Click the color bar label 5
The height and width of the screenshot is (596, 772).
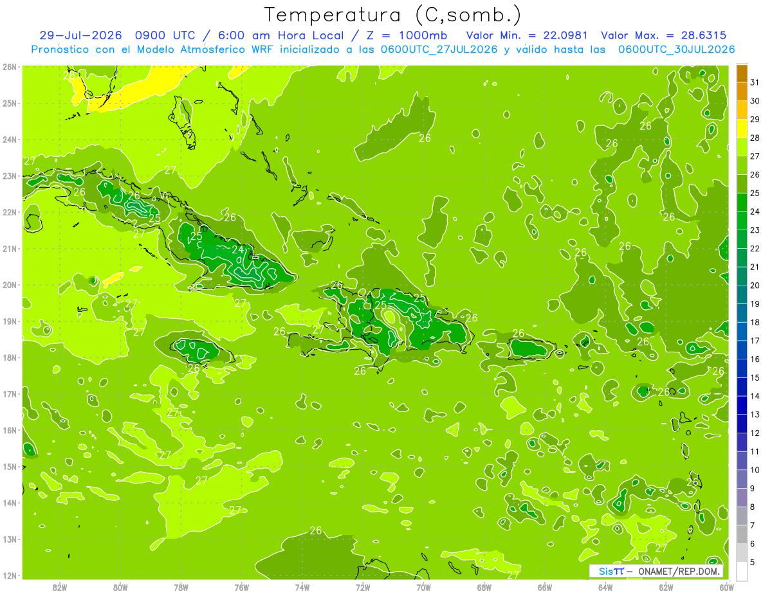[x=753, y=563]
